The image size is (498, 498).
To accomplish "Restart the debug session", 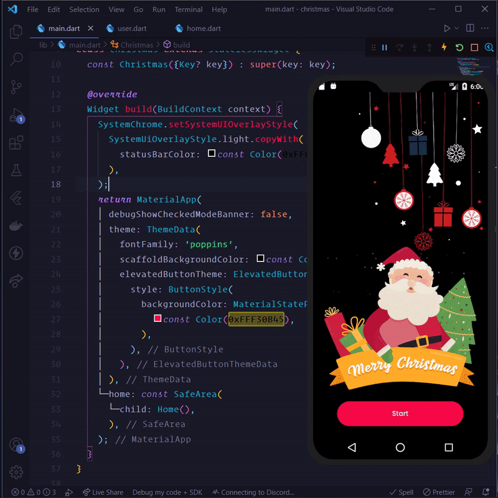I will pos(459,48).
